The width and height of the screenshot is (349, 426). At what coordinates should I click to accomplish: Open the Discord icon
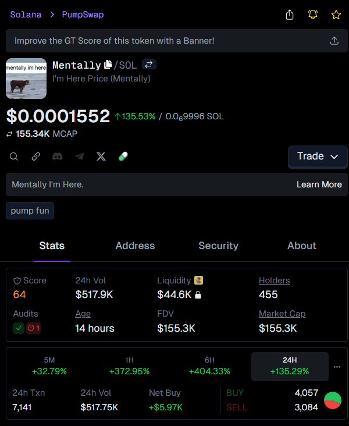pyautogui.click(x=58, y=157)
